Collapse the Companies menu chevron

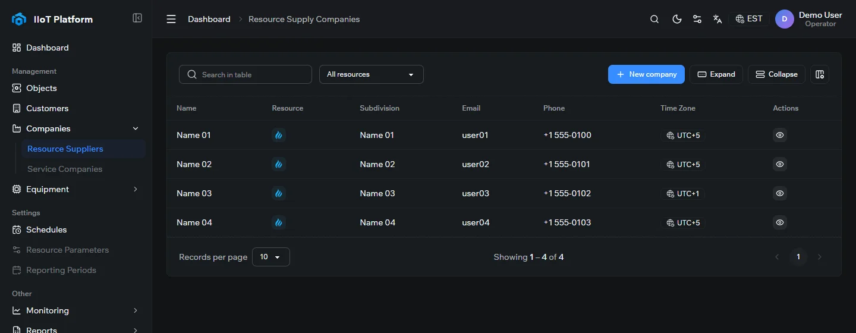(136, 128)
